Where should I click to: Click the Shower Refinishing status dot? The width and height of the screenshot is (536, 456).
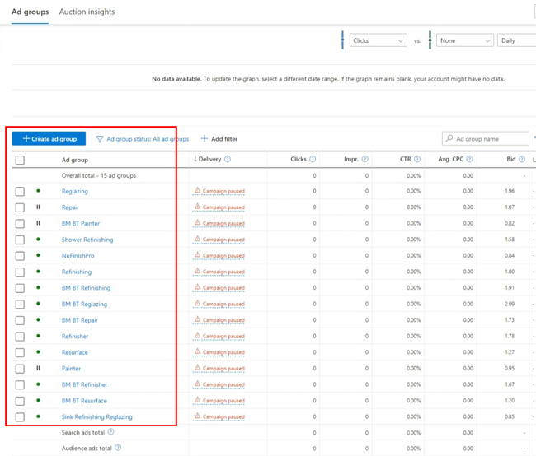click(38, 240)
